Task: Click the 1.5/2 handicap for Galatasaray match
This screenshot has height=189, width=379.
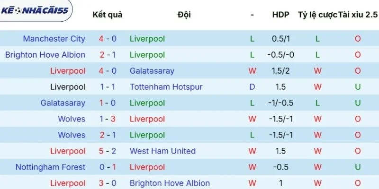Action: [x=281, y=71]
